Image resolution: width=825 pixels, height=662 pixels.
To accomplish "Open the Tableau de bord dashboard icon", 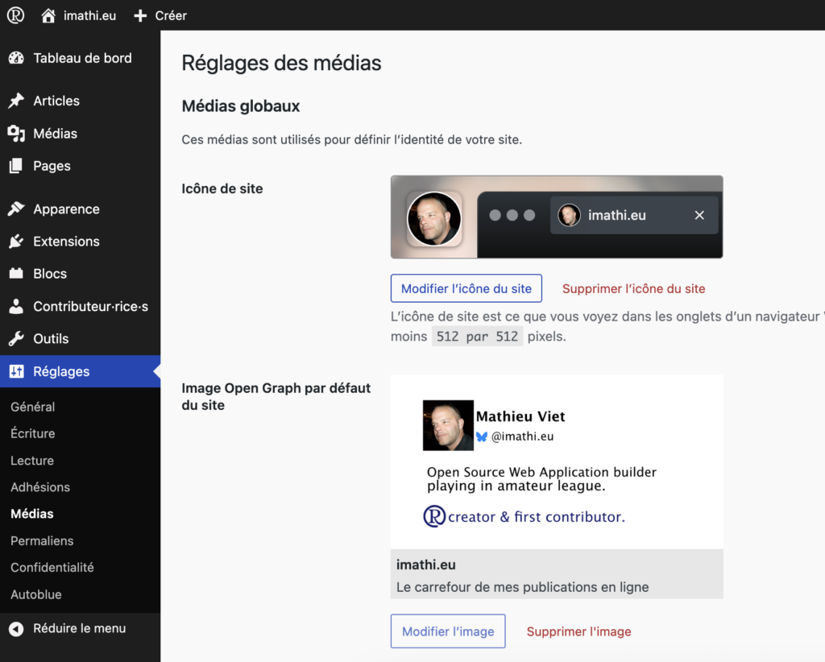I will point(16,58).
